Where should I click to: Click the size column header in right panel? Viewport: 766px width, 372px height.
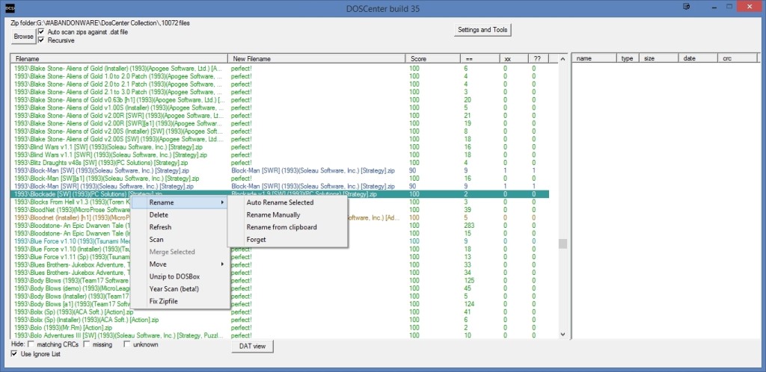(x=658, y=58)
